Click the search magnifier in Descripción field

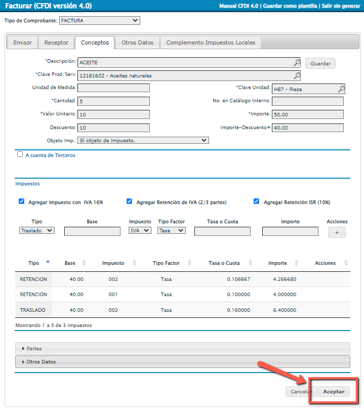pos(297,63)
